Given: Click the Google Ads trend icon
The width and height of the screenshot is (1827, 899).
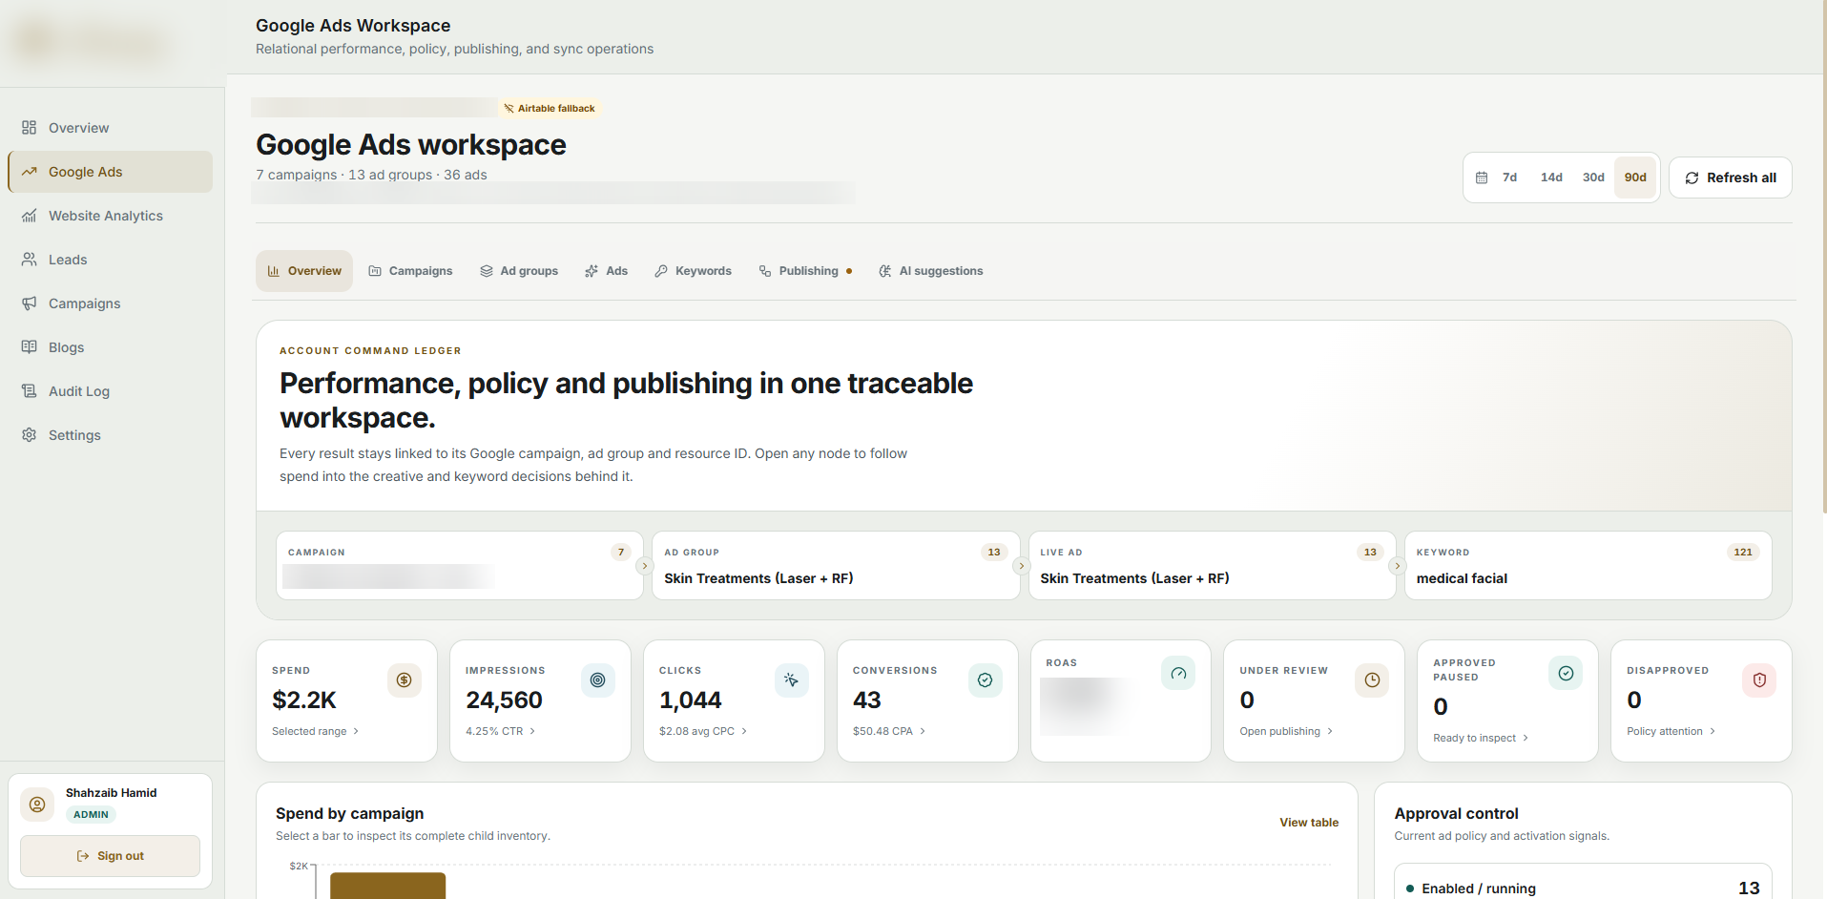Looking at the screenshot, I should pyautogui.click(x=30, y=172).
